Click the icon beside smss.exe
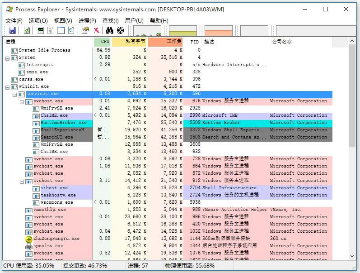The height and width of the screenshot is (273, 360). tap(21, 72)
